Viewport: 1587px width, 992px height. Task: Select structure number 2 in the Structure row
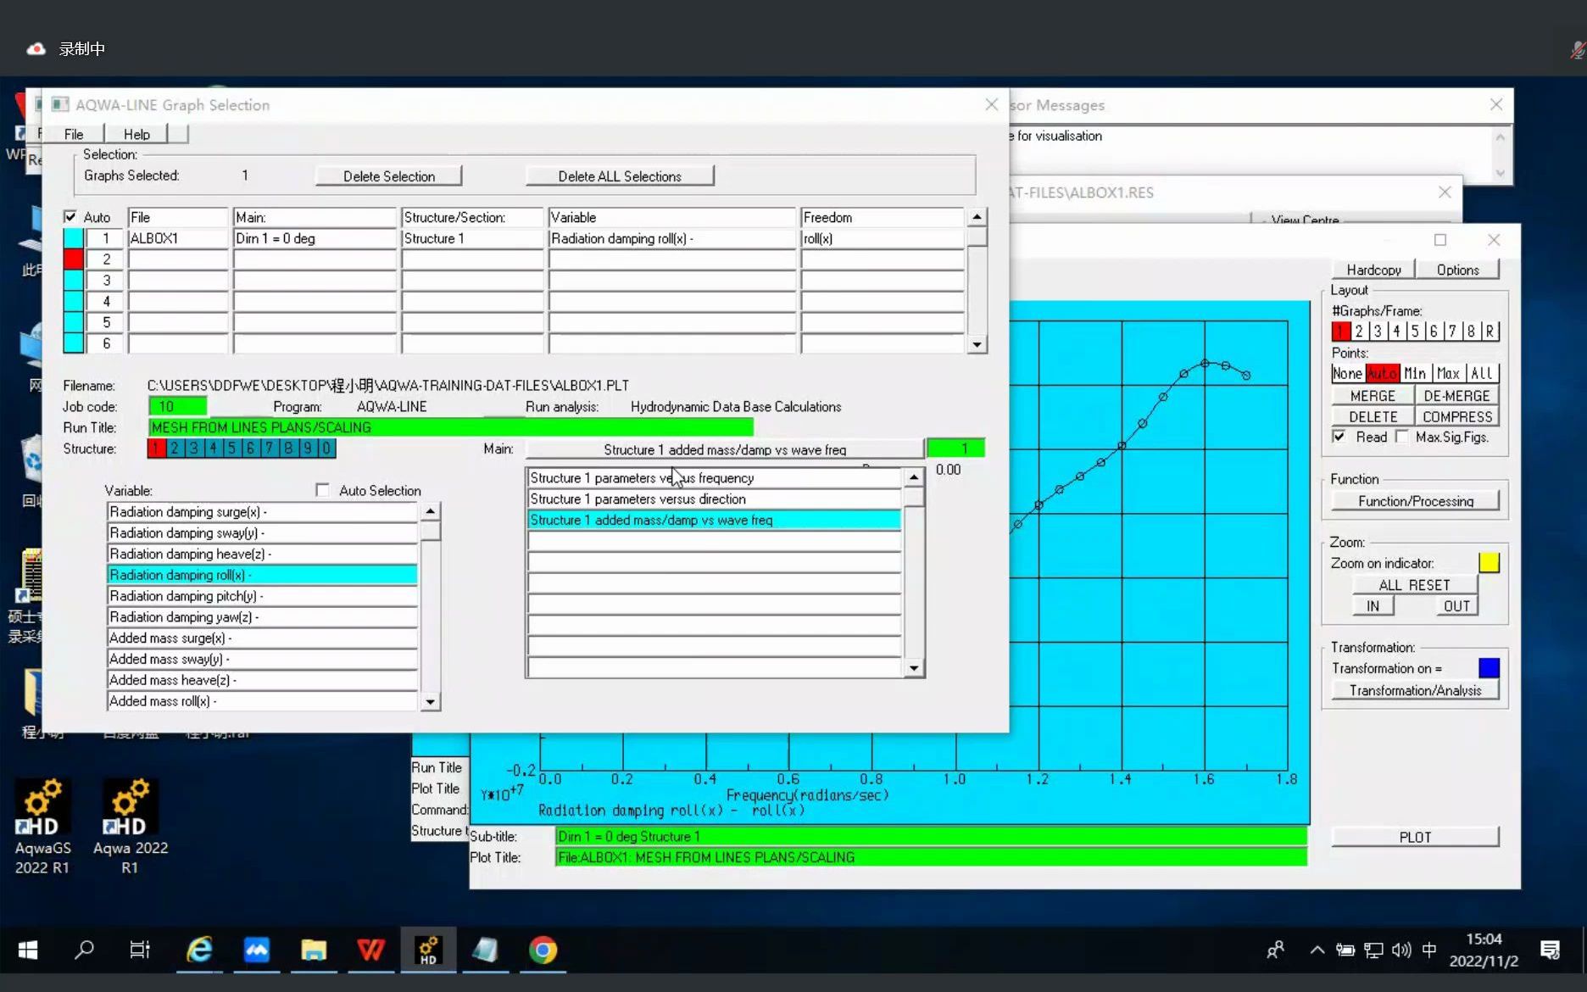175,448
